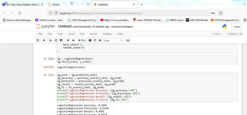Image resolution: width=247 pixels, height=115 pixels.
Task: Open the Online Courses bookmark
Action: [50, 20]
